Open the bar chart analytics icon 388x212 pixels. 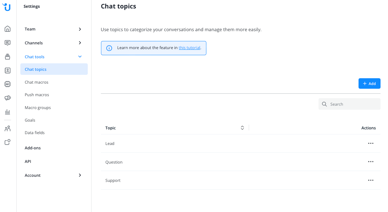click(7, 112)
